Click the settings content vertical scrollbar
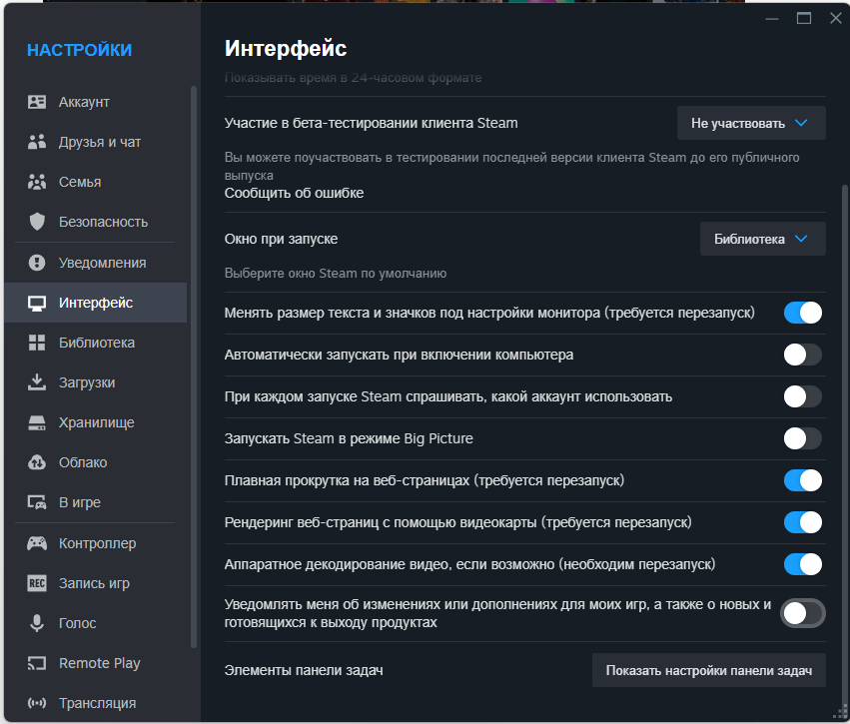Image resolution: width=850 pixels, height=724 pixels. 844,447
